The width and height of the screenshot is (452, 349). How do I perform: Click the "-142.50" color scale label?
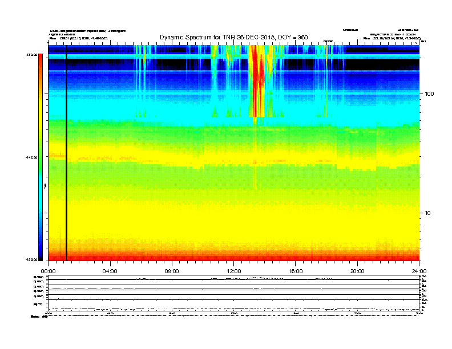[31, 157]
